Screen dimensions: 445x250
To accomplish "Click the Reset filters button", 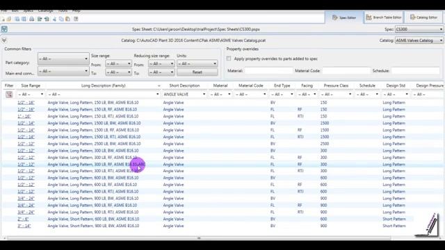I will [197, 72].
